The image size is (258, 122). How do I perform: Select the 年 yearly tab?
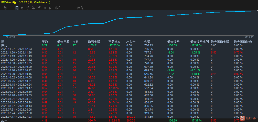(x=33, y=8)
